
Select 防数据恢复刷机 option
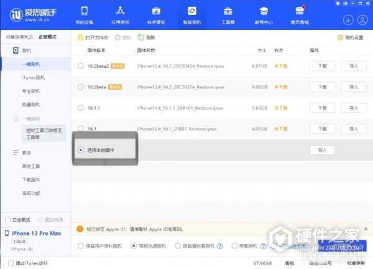pos(178,246)
